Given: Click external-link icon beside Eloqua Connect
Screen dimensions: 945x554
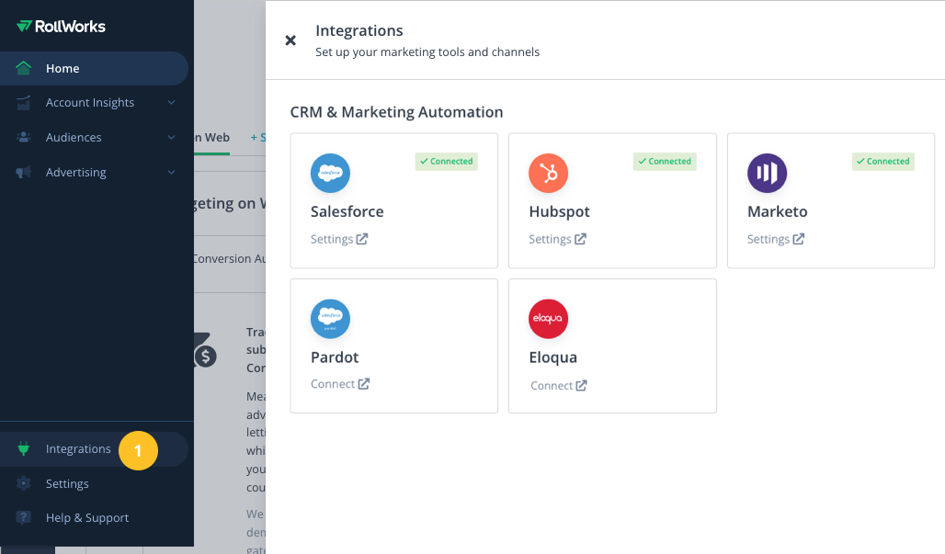Looking at the screenshot, I should (x=581, y=385).
